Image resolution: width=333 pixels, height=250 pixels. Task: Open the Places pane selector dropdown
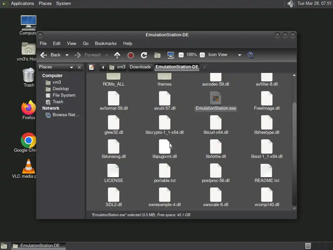(56, 67)
